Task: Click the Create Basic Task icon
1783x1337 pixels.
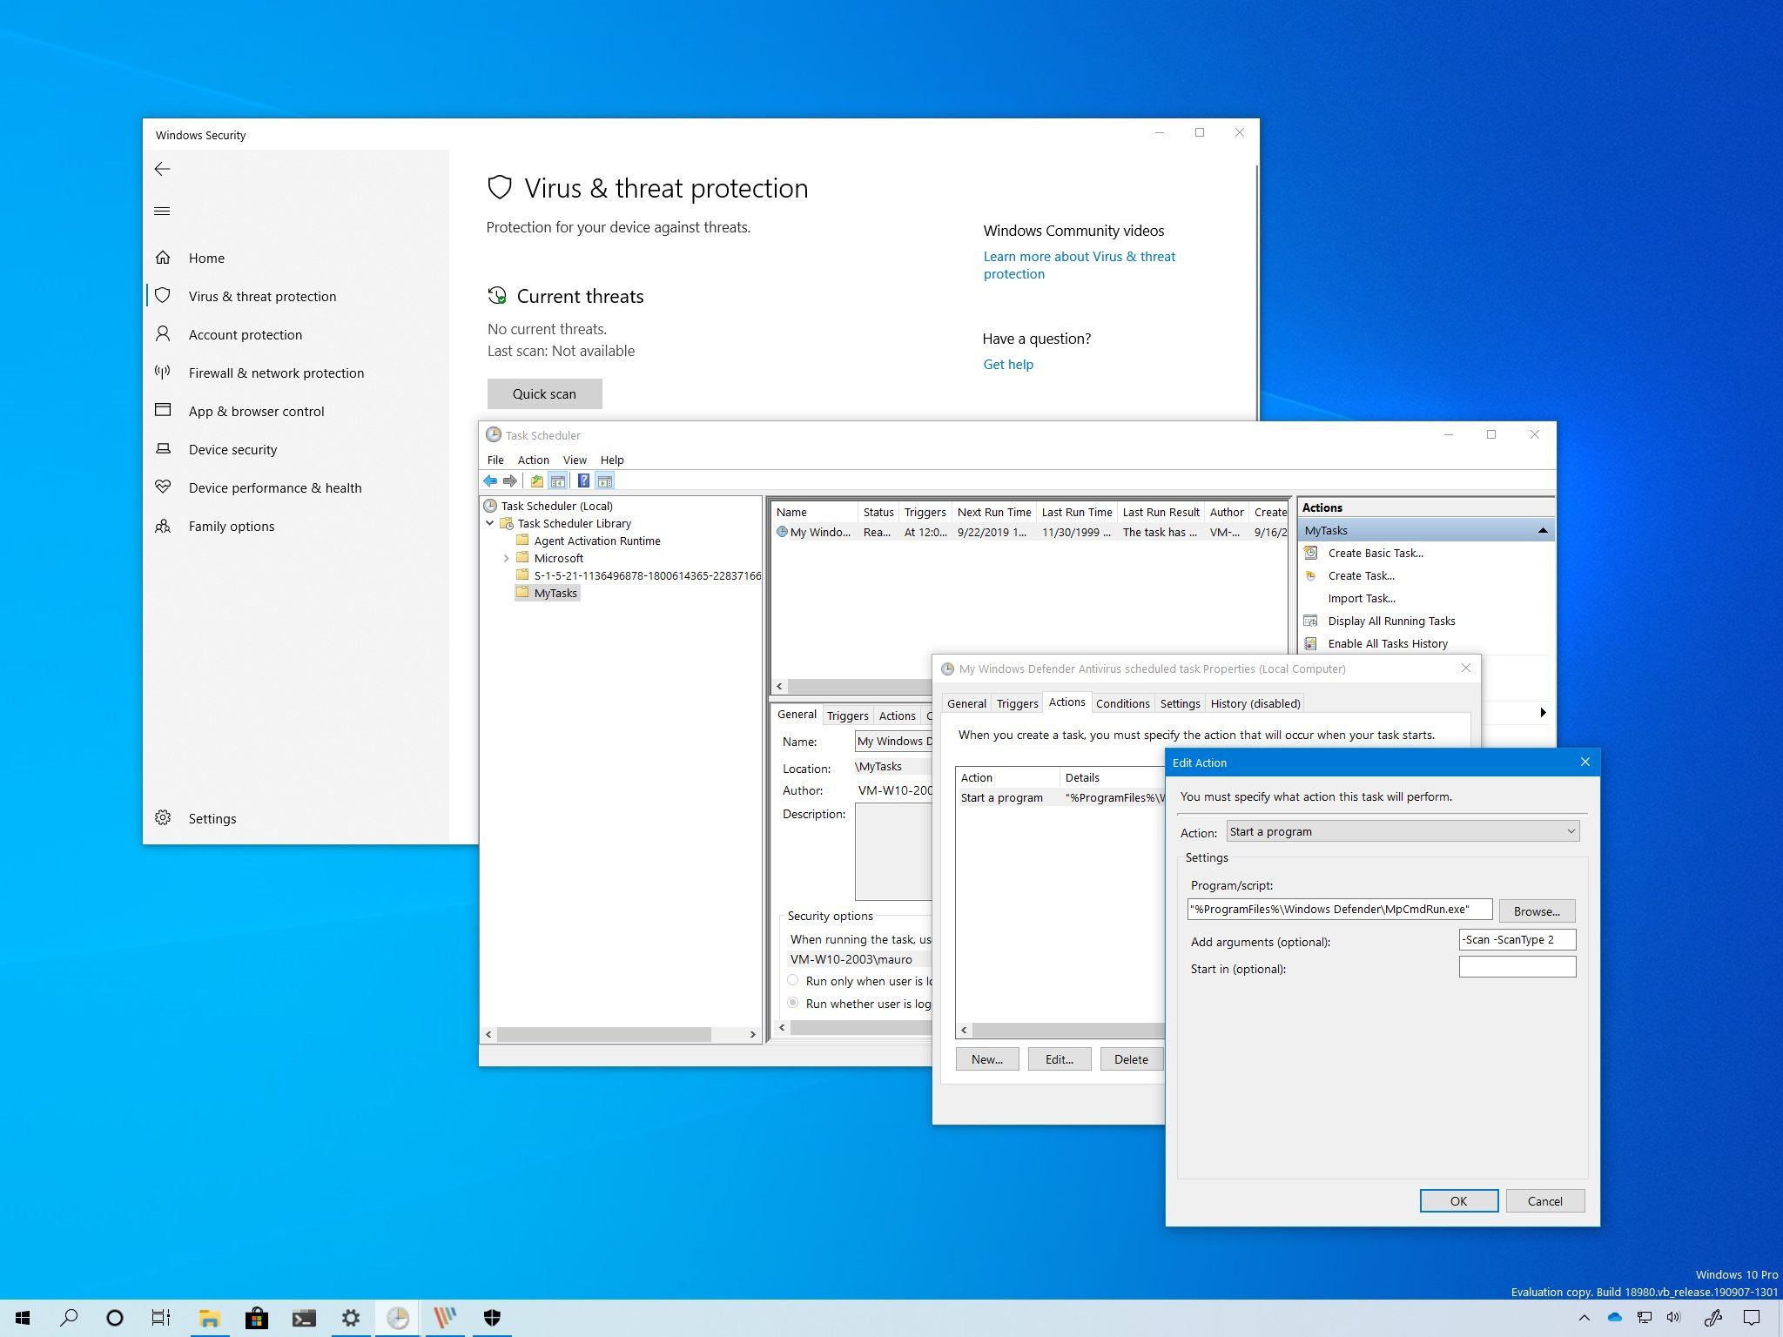Action: [1310, 553]
